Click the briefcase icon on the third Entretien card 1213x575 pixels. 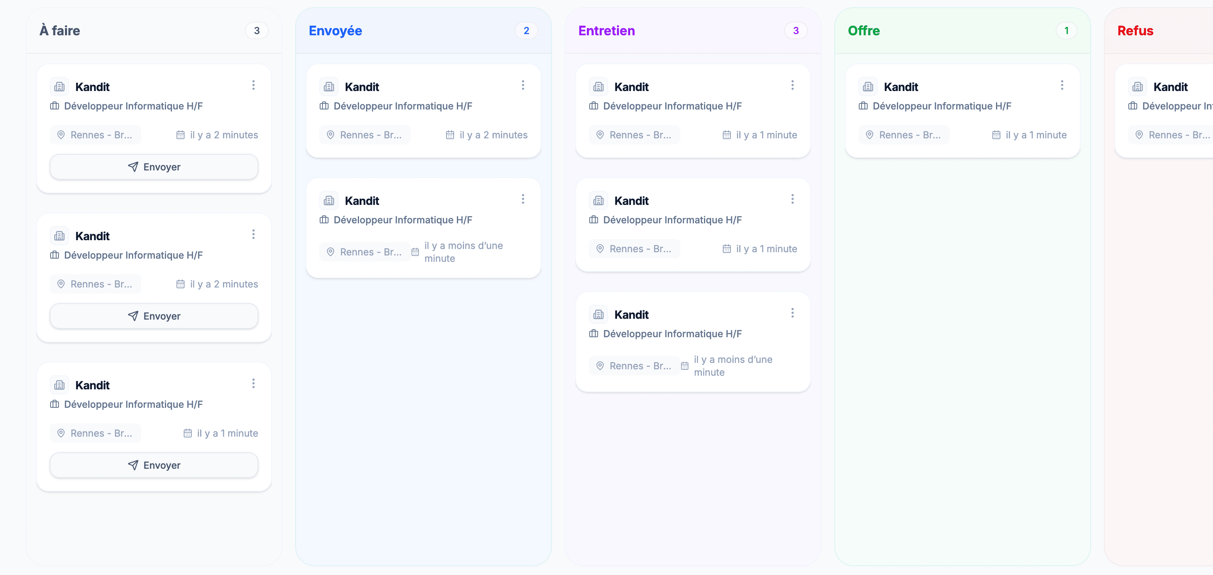(x=593, y=334)
